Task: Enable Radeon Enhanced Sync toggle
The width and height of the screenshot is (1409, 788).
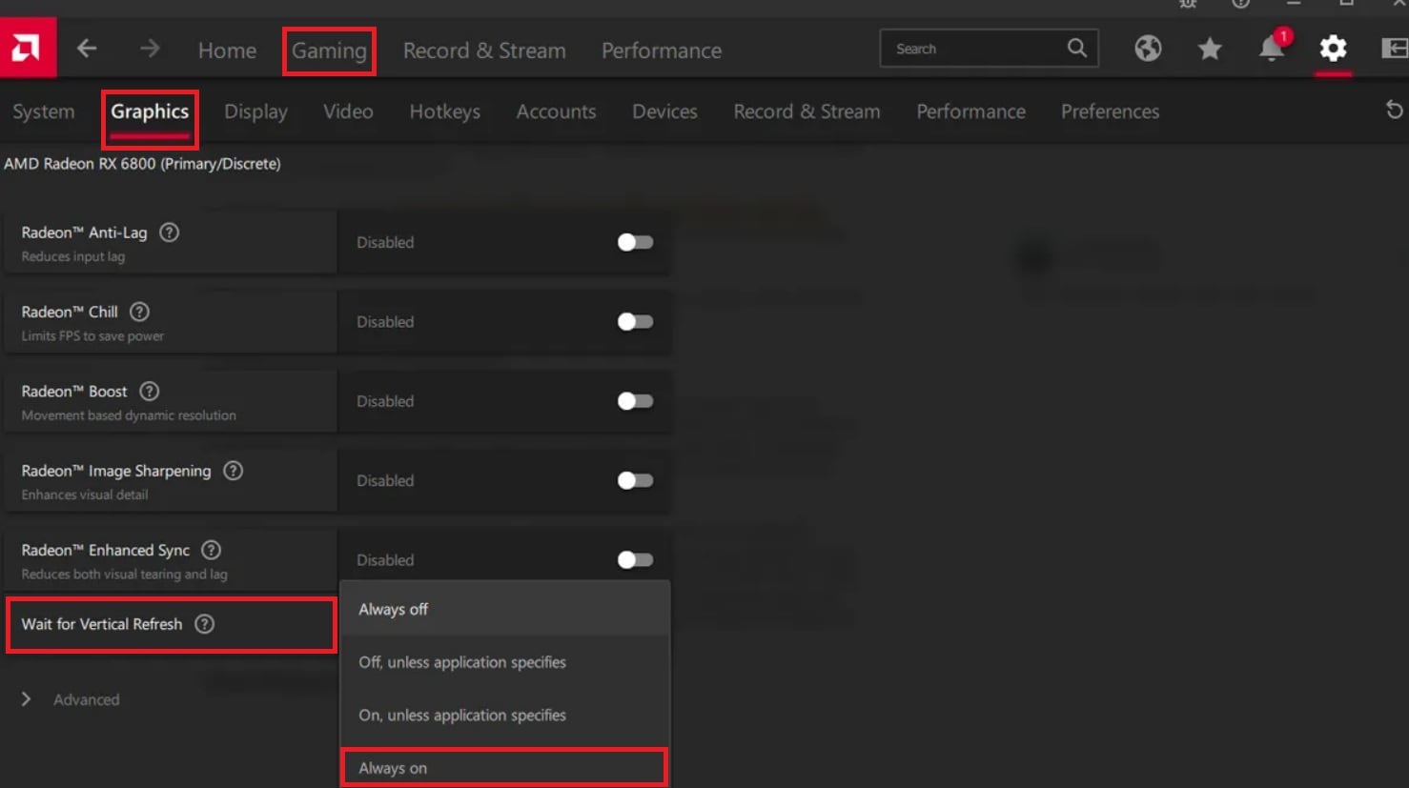Action: point(635,560)
